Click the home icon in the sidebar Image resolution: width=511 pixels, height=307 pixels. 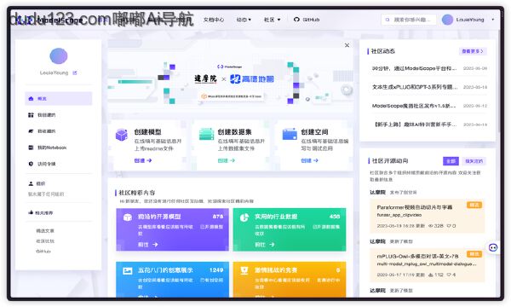(x=31, y=99)
